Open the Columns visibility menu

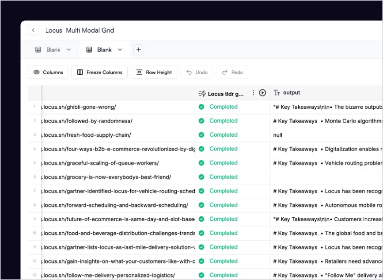point(48,72)
